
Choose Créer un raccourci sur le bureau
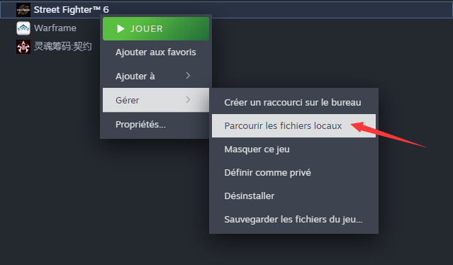(293, 103)
